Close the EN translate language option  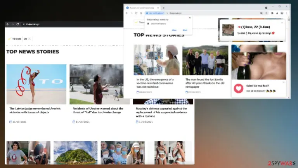pos(29,39)
